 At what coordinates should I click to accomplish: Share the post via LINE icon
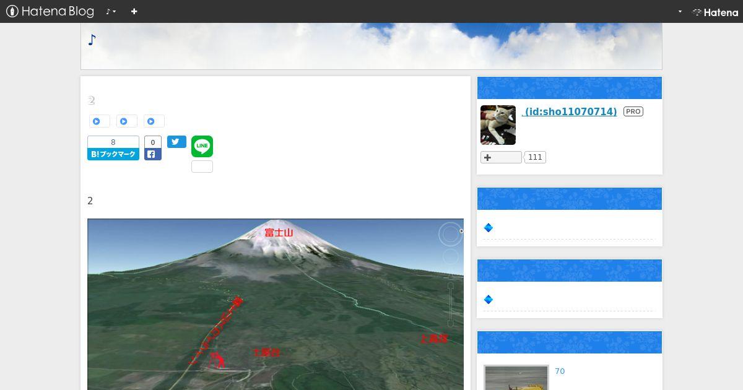[202, 146]
